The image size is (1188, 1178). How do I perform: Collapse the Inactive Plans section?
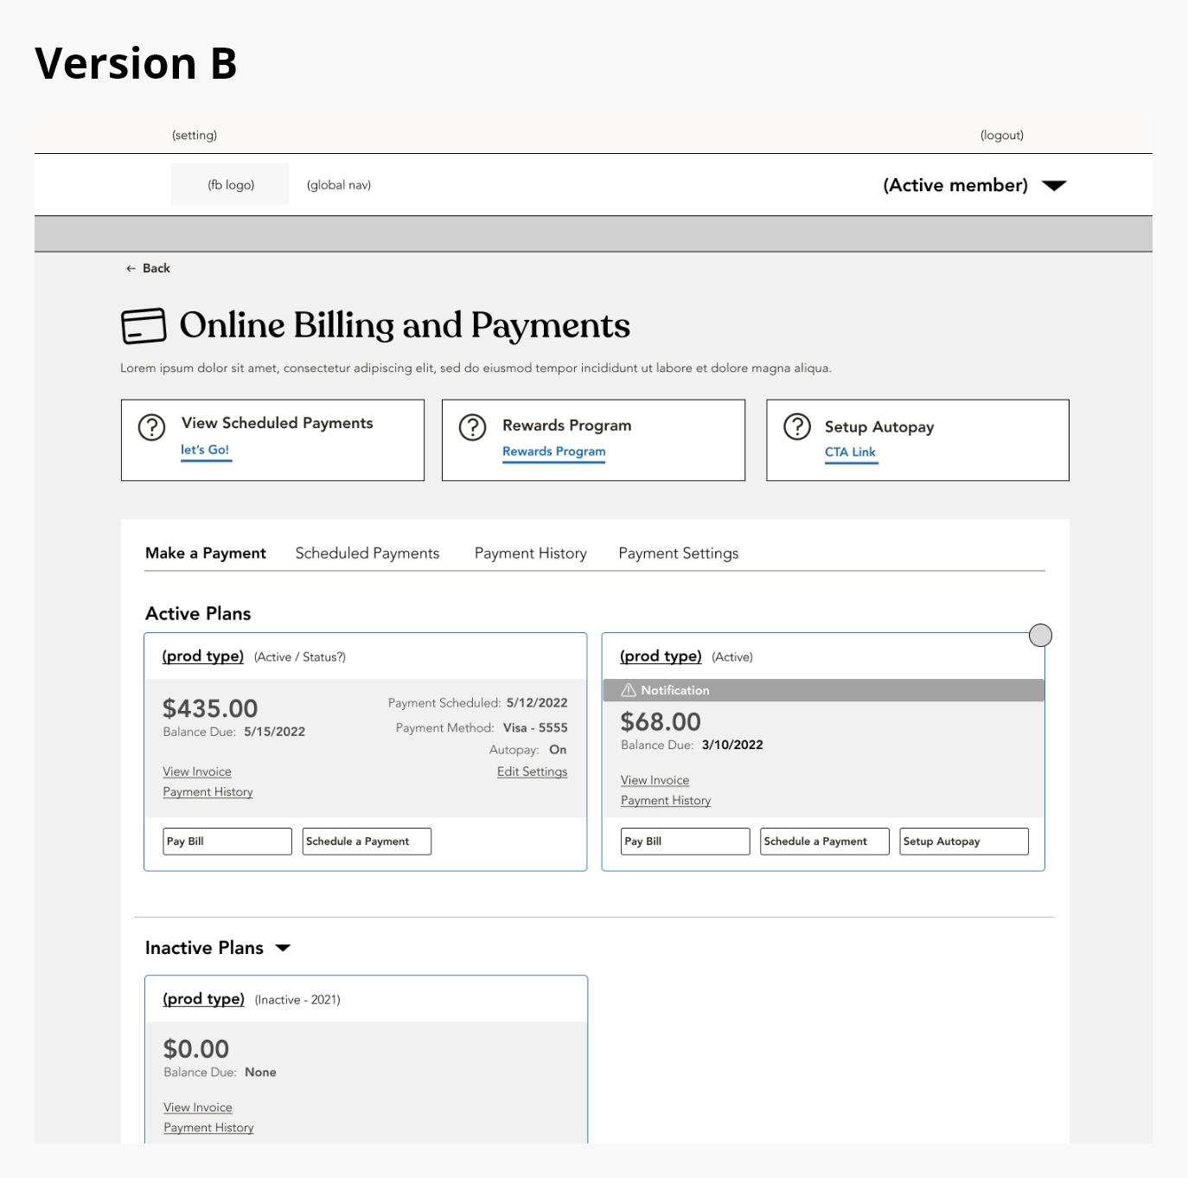click(x=283, y=948)
